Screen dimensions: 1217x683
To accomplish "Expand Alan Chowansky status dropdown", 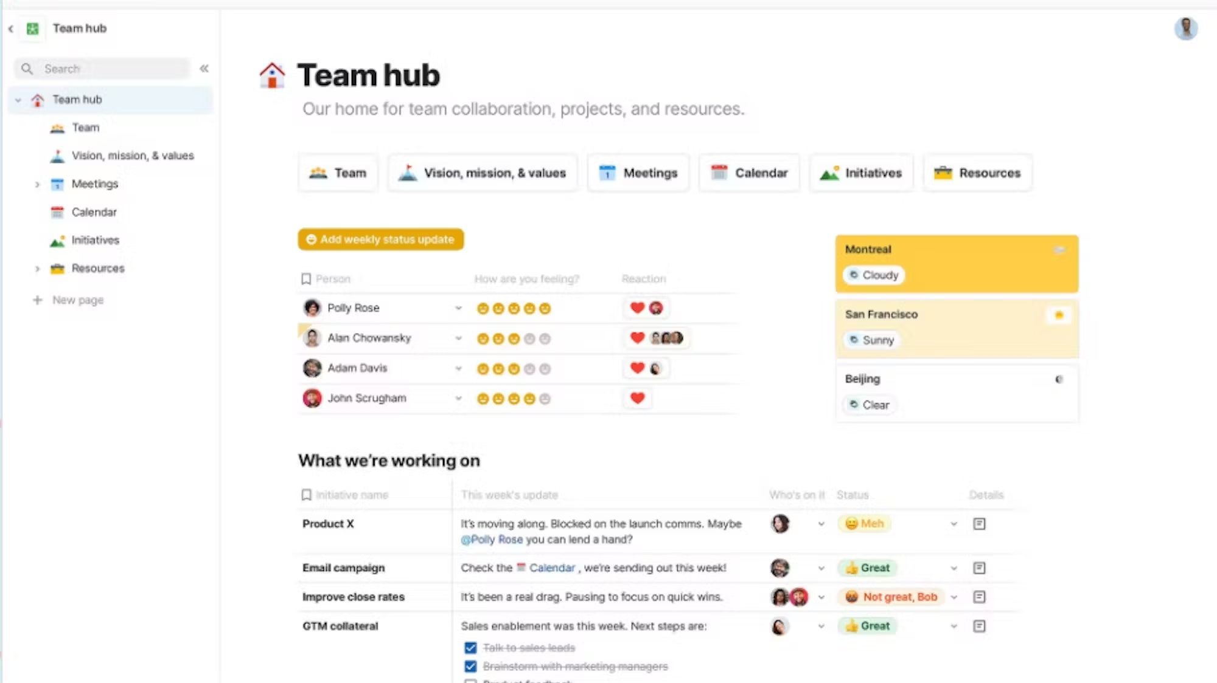I will 458,338.
